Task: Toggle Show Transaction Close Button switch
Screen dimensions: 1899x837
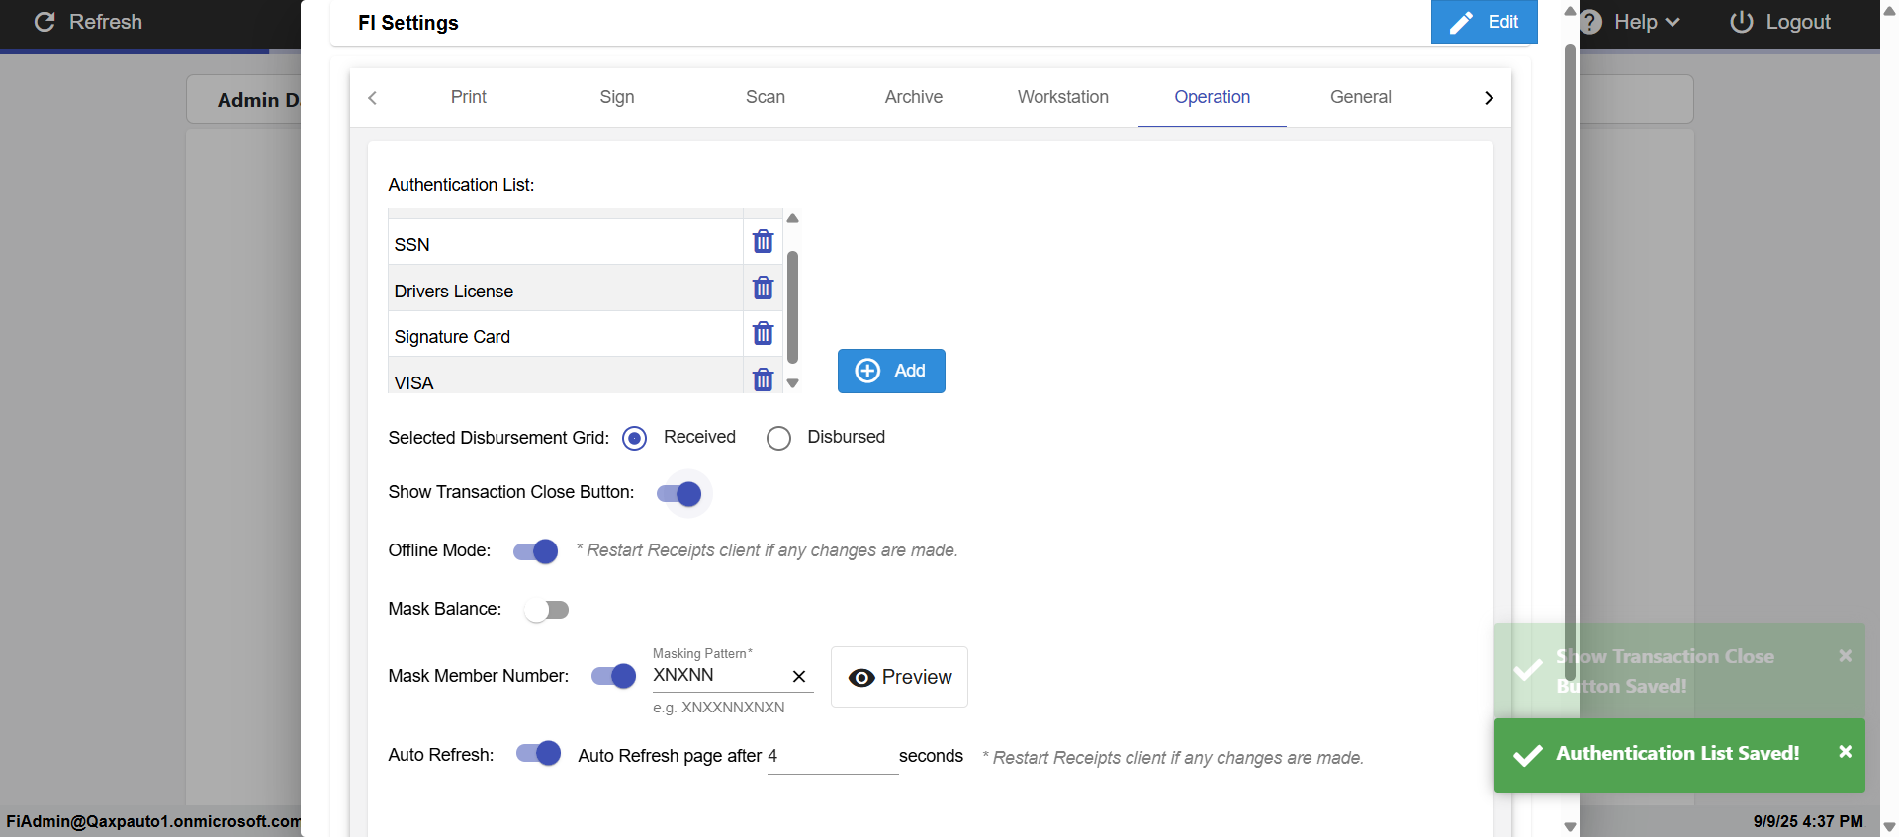Action: pyautogui.click(x=679, y=493)
